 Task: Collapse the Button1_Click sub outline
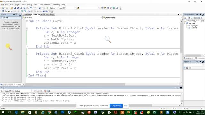tap(27, 28)
